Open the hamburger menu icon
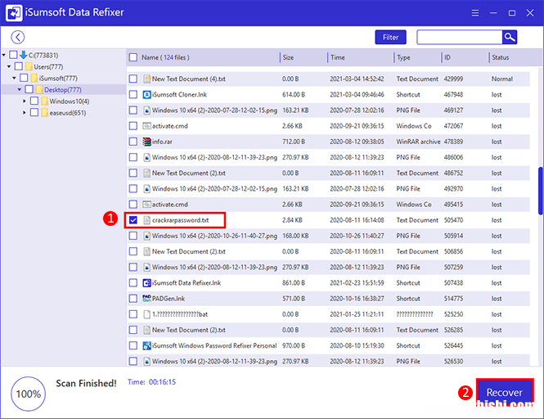This screenshot has width=544, height=419. [475, 13]
